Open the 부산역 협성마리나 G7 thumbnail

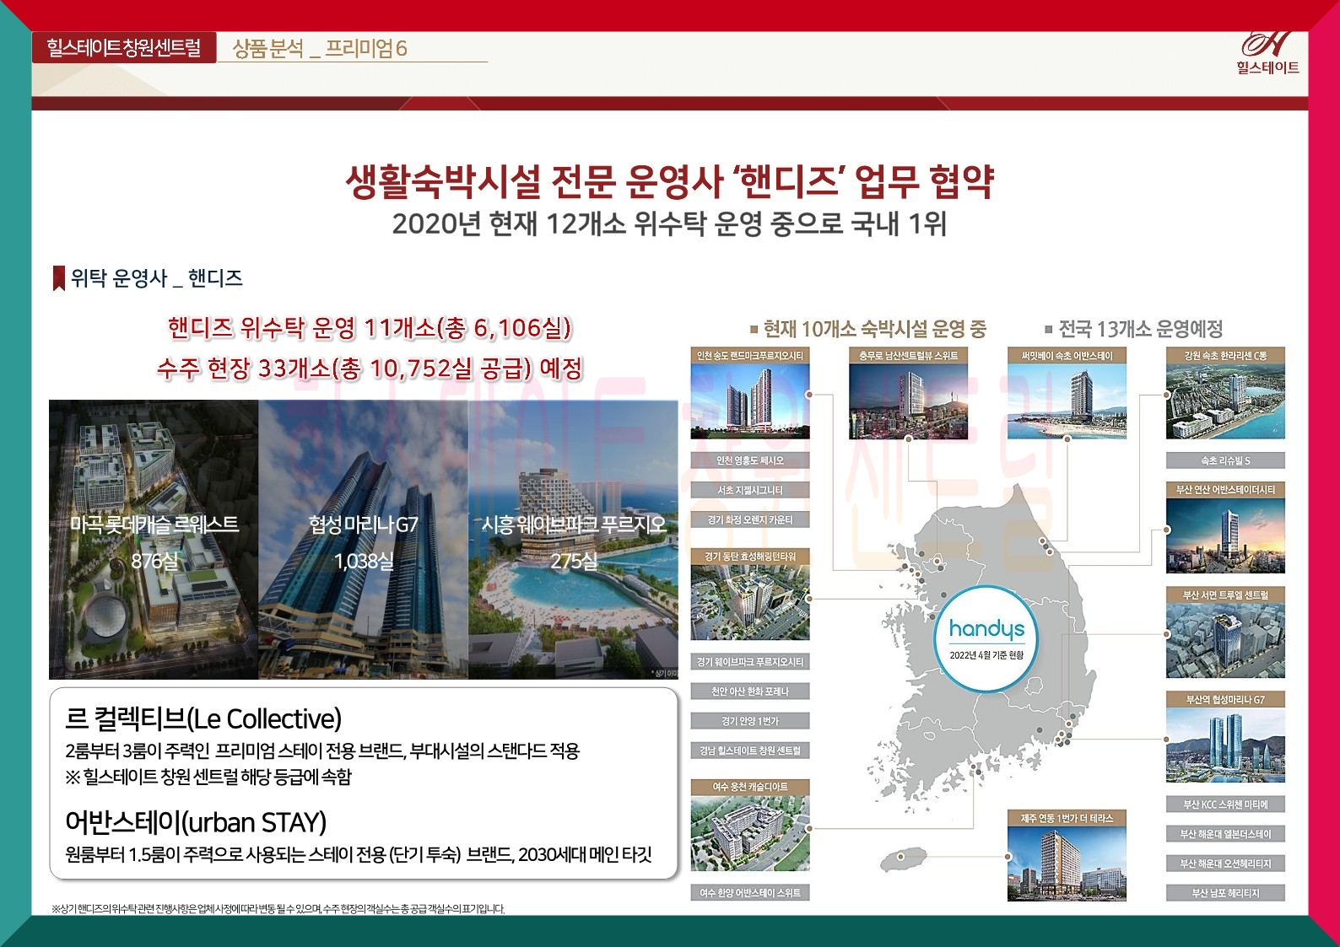tap(1225, 738)
